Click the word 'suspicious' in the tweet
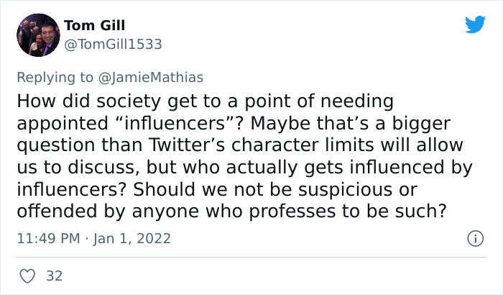Viewport: 503px width, 295px height. click(x=346, y=190)
